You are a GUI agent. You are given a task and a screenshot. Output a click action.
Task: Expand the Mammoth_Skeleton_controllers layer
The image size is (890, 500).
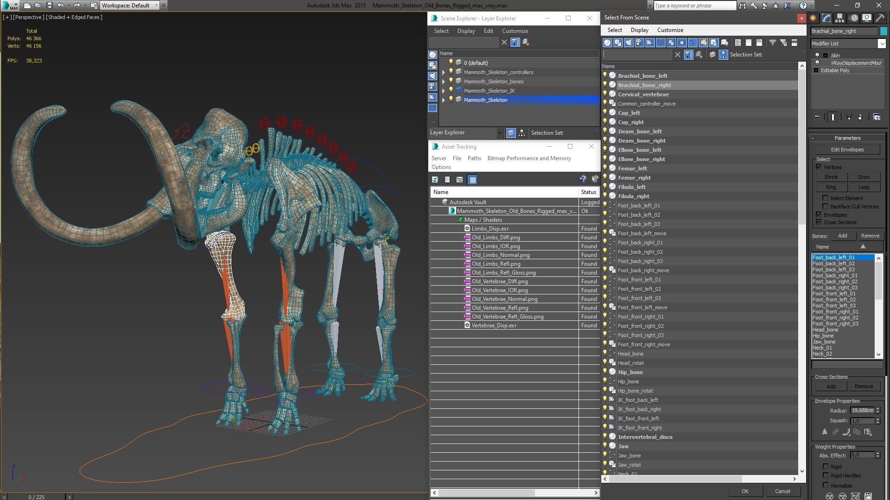click(444, 72)
